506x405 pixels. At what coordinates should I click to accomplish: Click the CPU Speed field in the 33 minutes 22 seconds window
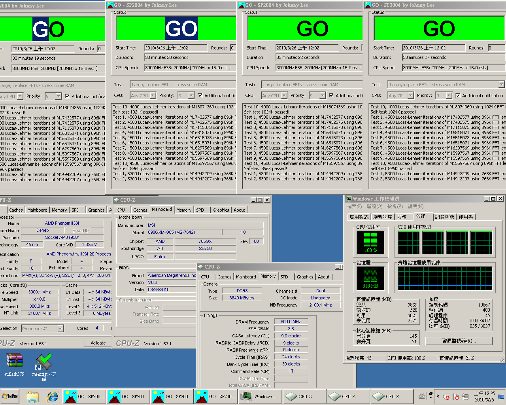[319, 68]
